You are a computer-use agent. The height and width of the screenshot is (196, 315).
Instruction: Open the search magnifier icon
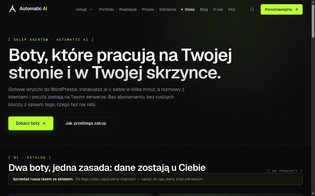point(252,9)
